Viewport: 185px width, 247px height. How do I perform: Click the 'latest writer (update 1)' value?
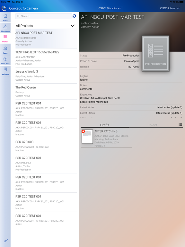coord(170,107)
